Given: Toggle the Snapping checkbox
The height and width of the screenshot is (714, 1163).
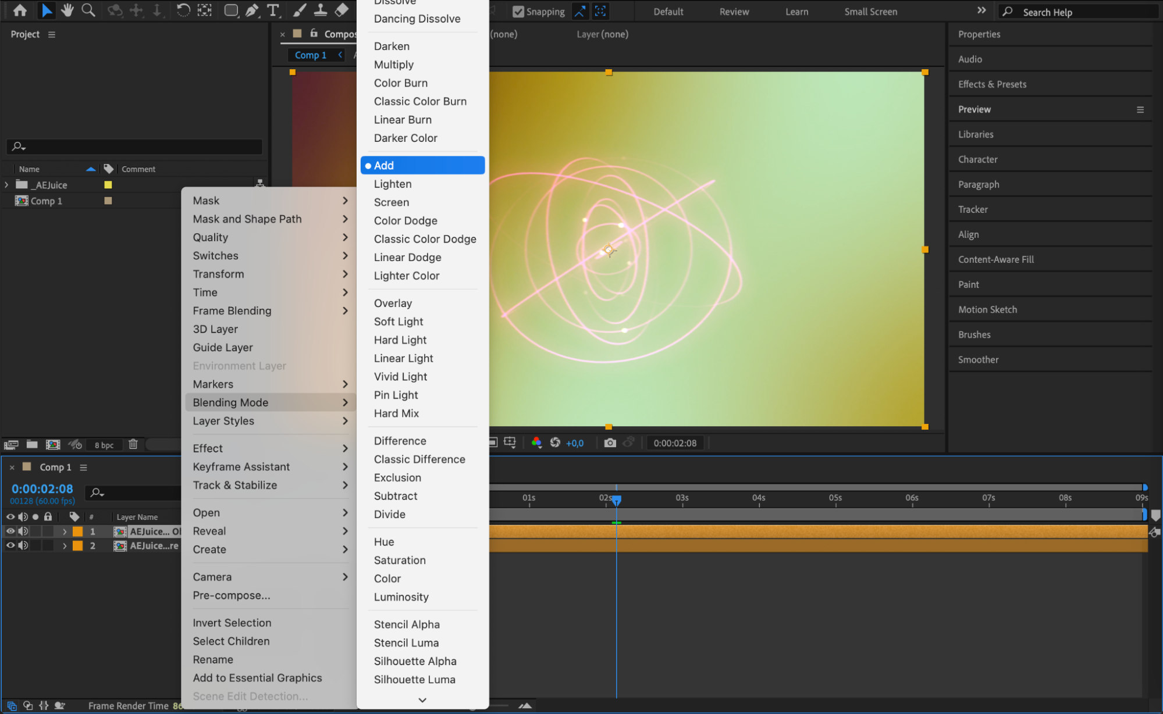Looking at the screenshot, I should 518,12.
